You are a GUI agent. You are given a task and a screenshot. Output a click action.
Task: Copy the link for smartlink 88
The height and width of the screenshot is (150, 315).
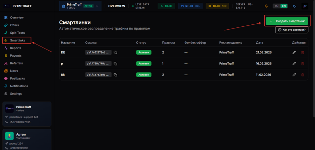[115, 75]
